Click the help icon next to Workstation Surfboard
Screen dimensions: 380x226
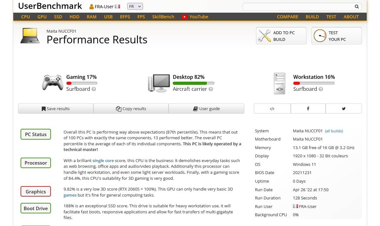pos(321,89)
